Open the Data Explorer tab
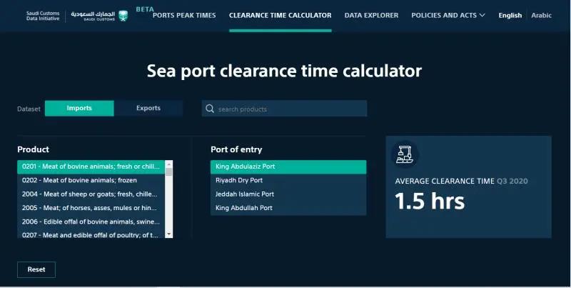 point(371,15)
